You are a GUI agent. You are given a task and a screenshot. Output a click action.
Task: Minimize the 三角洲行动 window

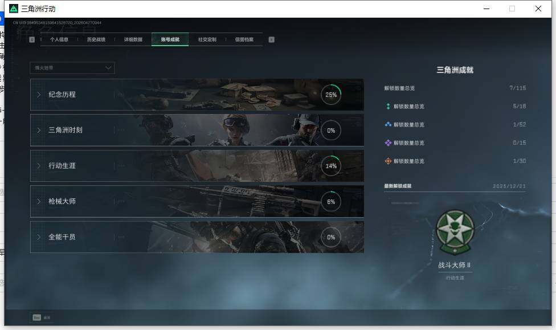pos(486,9)
